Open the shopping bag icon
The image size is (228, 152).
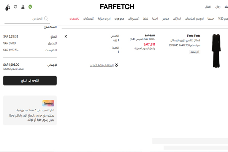[8, 8]
